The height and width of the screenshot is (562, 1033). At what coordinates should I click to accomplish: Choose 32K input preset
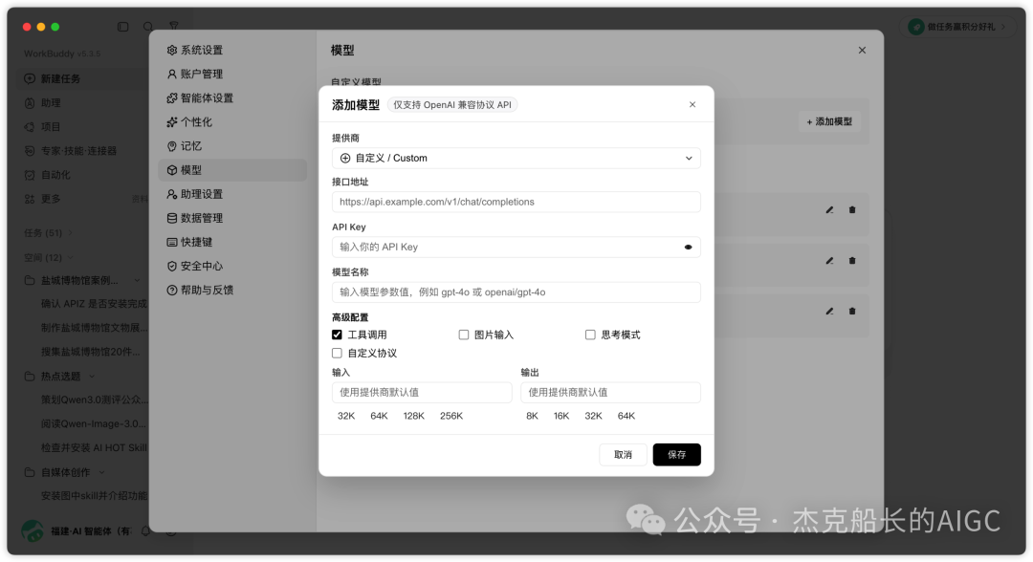[346, 416]
